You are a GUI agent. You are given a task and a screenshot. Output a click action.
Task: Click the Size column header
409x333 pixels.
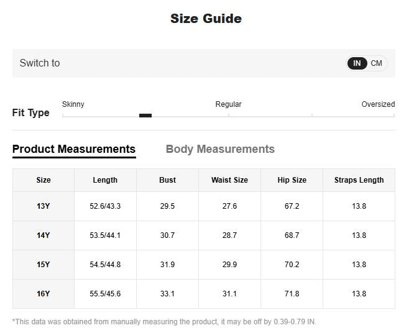pos(44,180)
